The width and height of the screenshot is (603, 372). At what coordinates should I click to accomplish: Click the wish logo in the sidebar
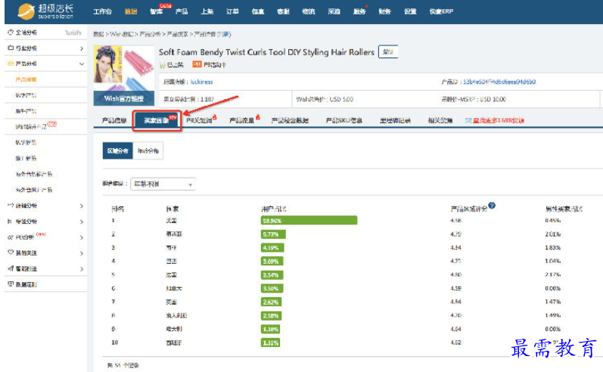pos(73,33)
